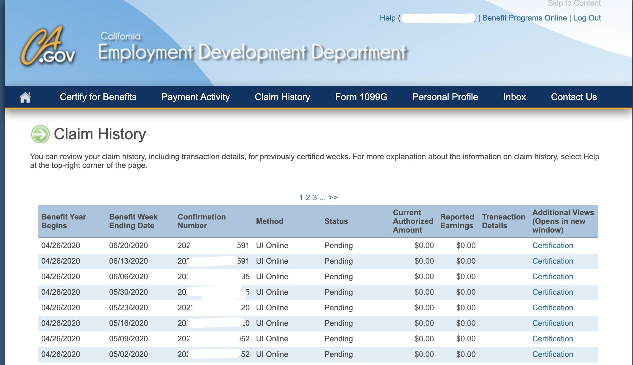Screen dimensions: 633x365
Task: Open Payment Activity menu
Action: 195,97
